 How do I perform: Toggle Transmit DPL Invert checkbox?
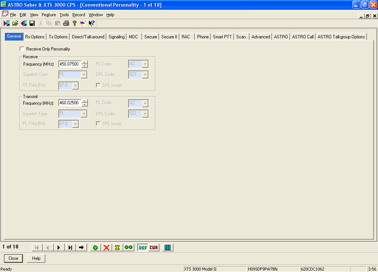click(98, 123)
